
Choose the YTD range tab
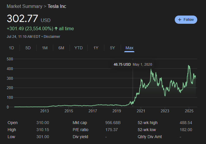coord(78,48)
